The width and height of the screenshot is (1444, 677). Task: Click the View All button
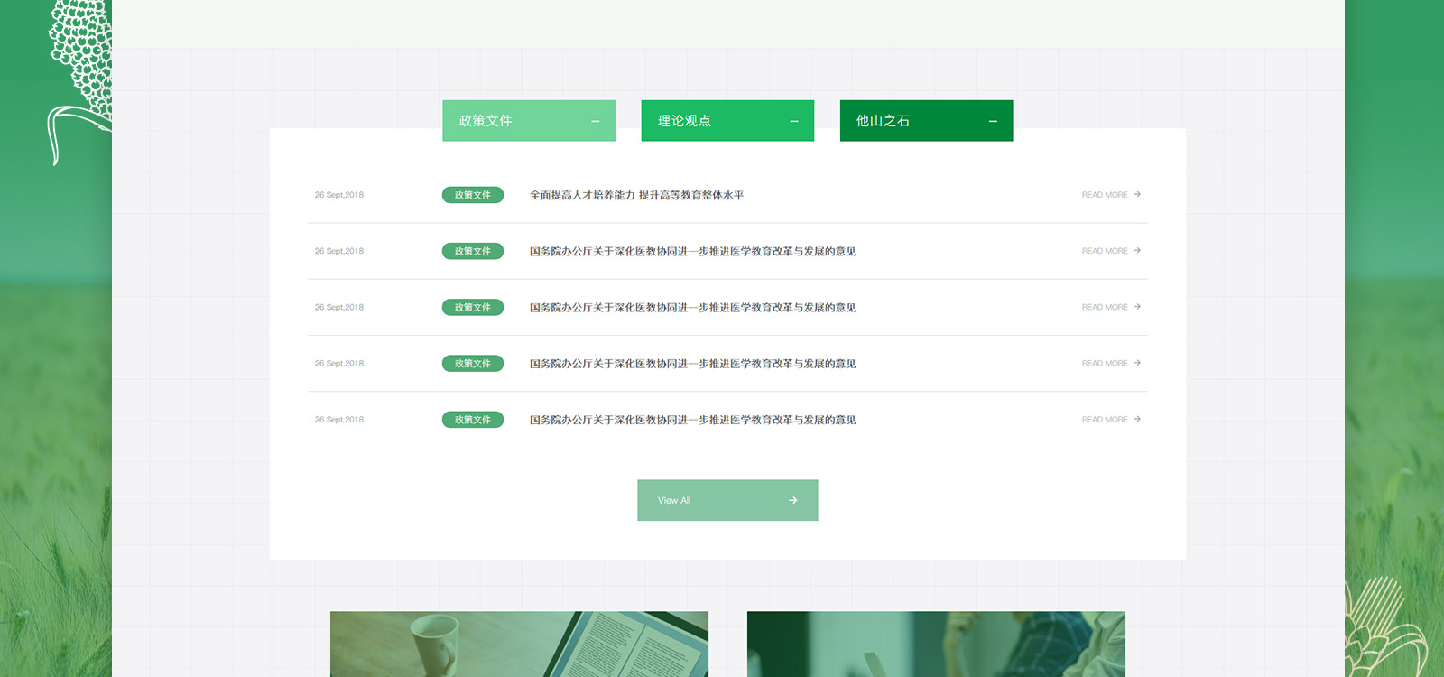point(727,500)
